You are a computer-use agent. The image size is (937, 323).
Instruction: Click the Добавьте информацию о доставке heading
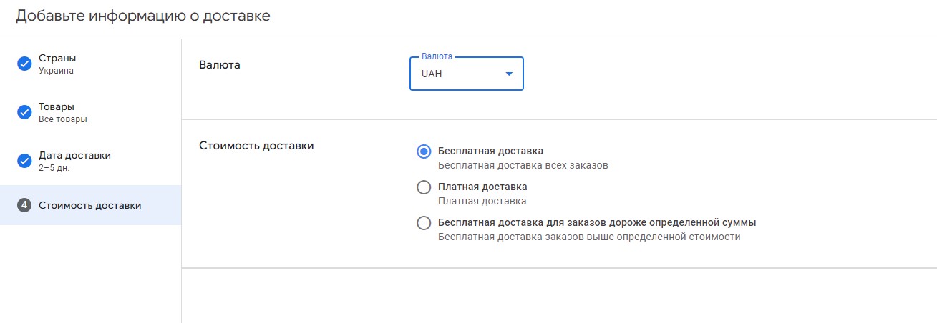pyautogui.click(x=143, y=16)
